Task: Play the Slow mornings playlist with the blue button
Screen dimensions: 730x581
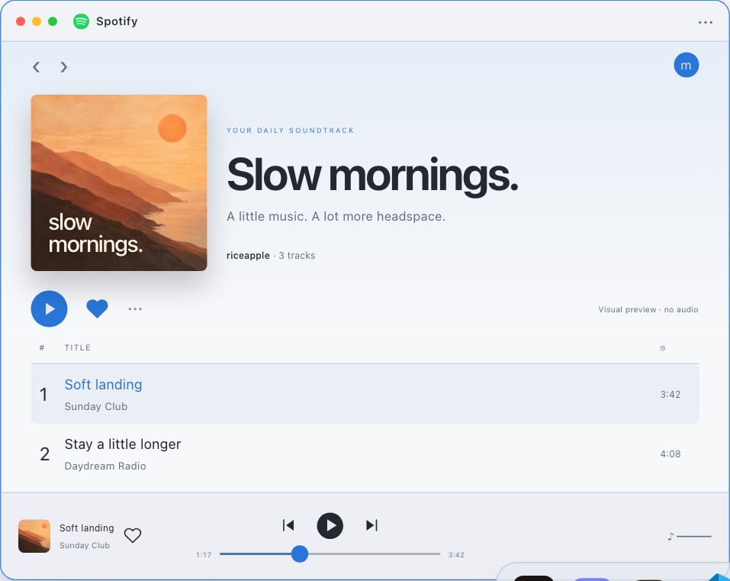Action: [x=50, y=309]
